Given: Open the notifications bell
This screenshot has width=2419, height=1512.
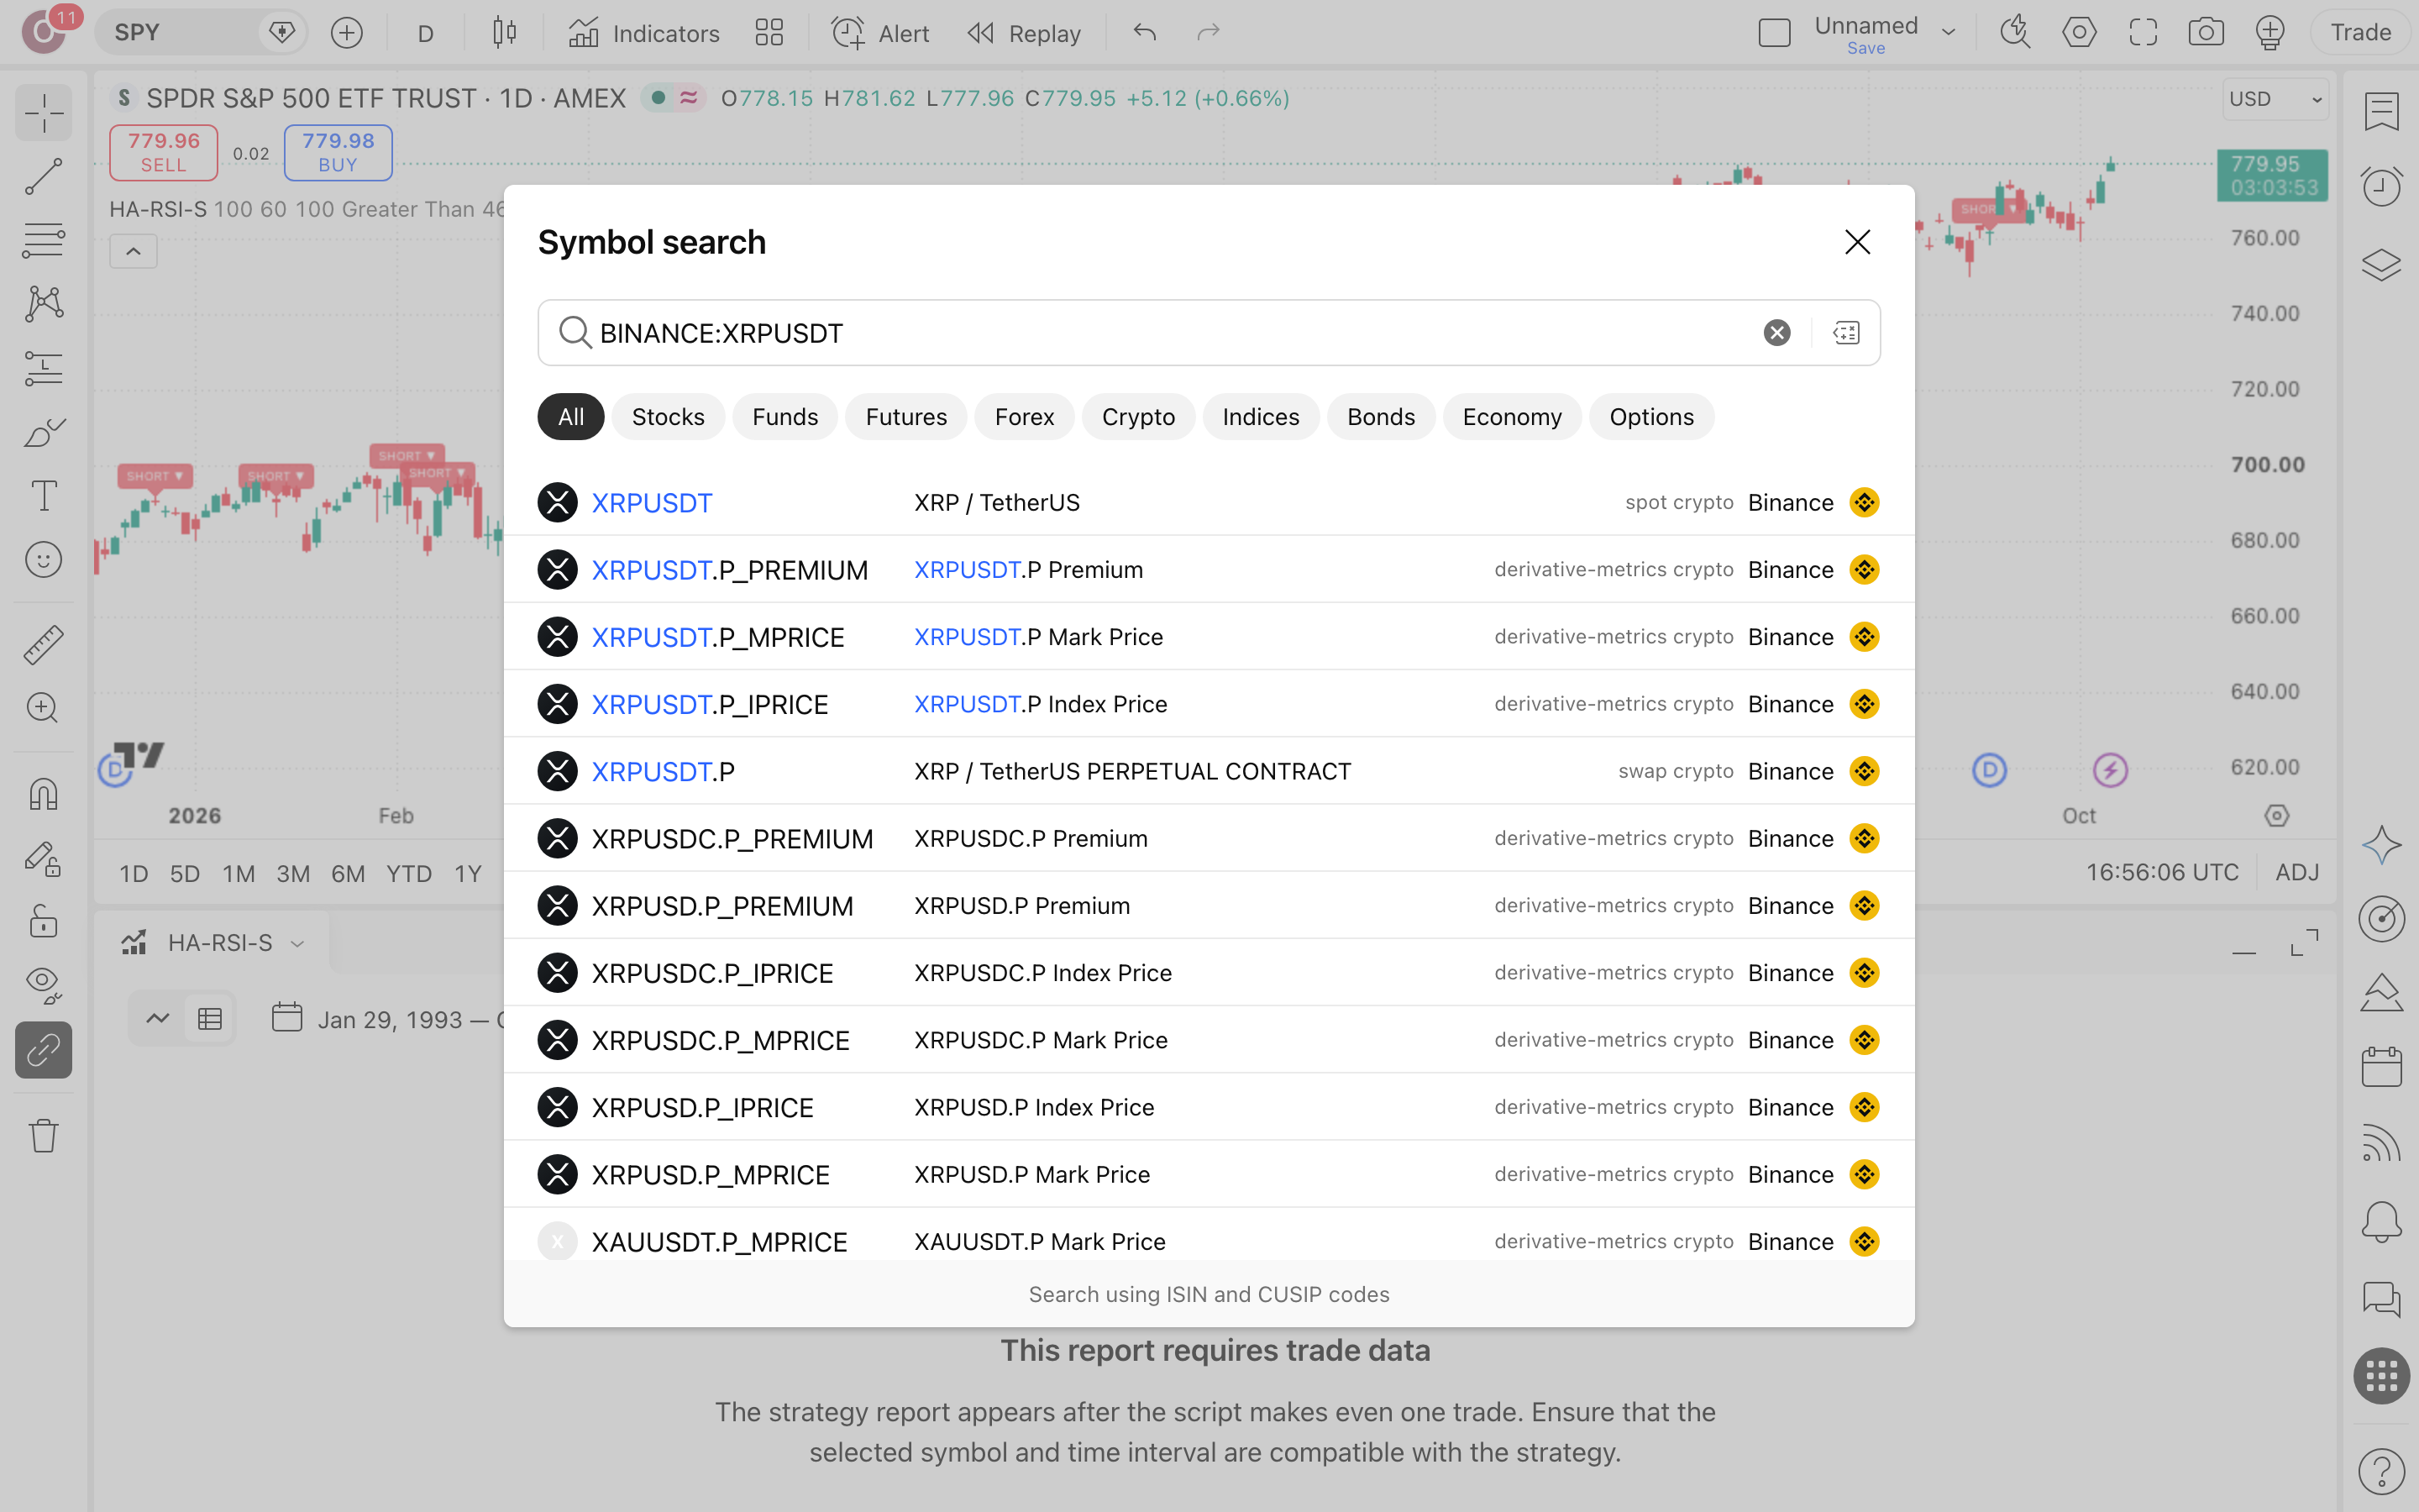Looking at the screenshot, I should pyautogui.click(x=2381, y=1221).
